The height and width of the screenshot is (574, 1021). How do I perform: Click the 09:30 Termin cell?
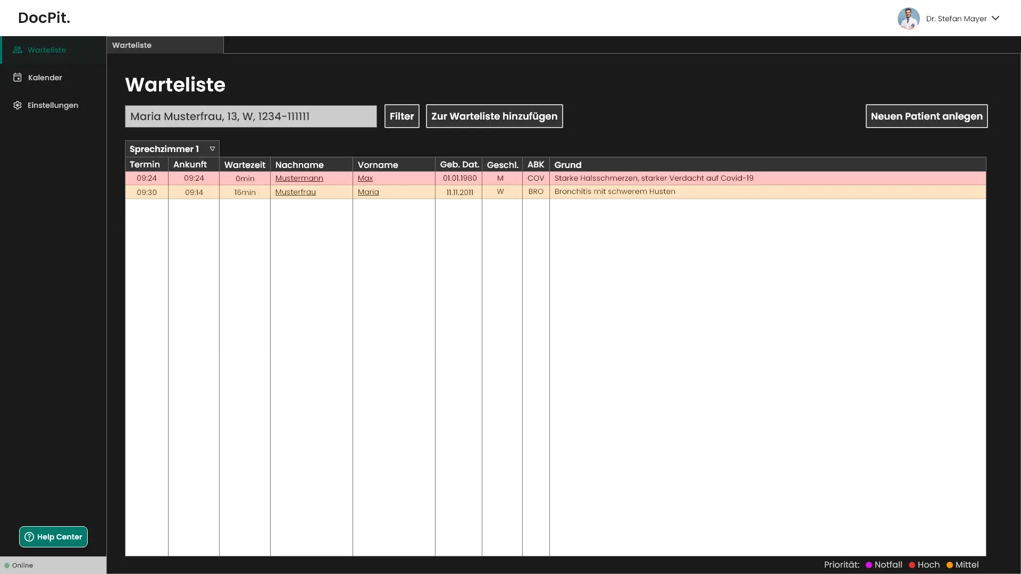pos(147,192)
